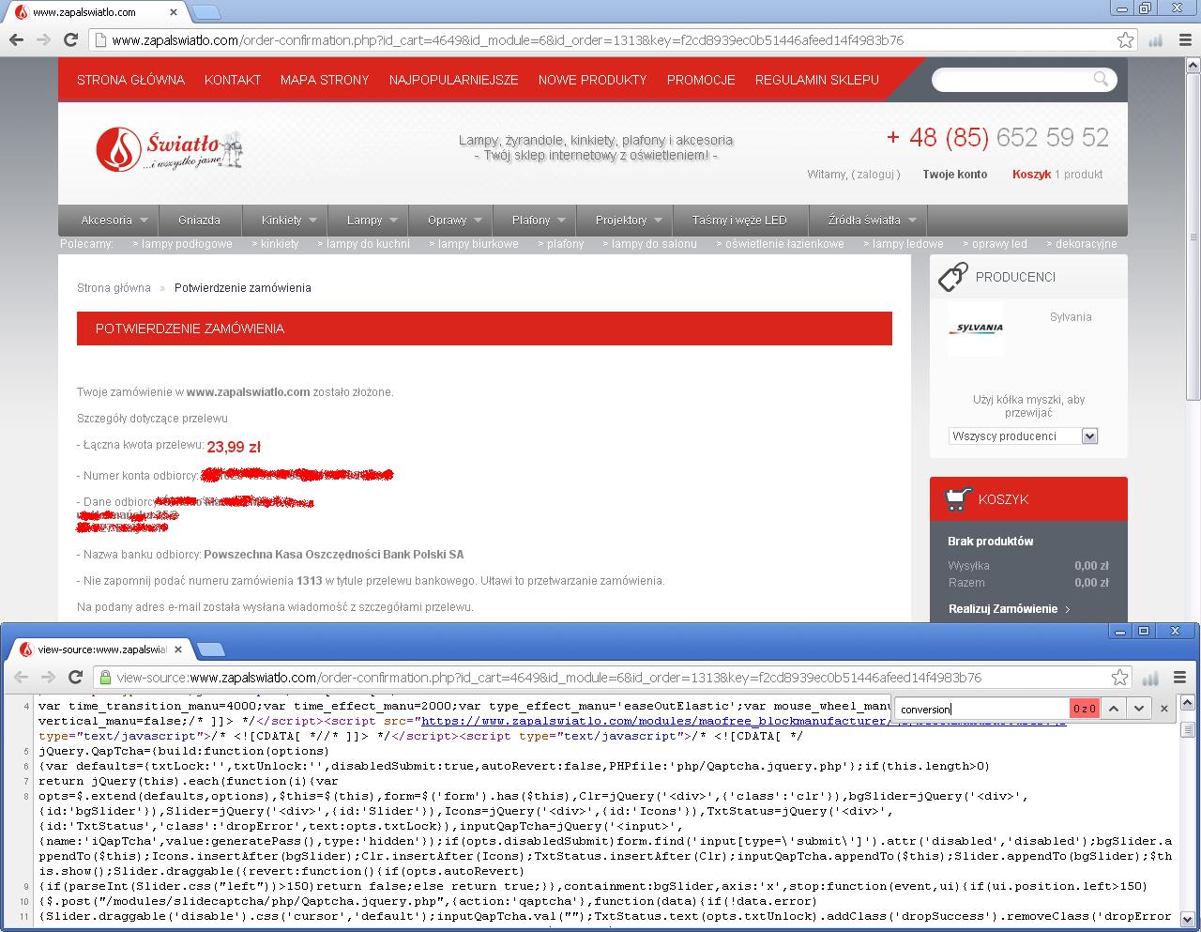
Task: Click the bar-chart extension icon in shop window
Action: coord(1155,39)
